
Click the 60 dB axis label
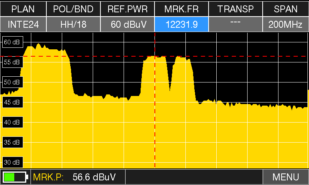(x=13, y=42)
